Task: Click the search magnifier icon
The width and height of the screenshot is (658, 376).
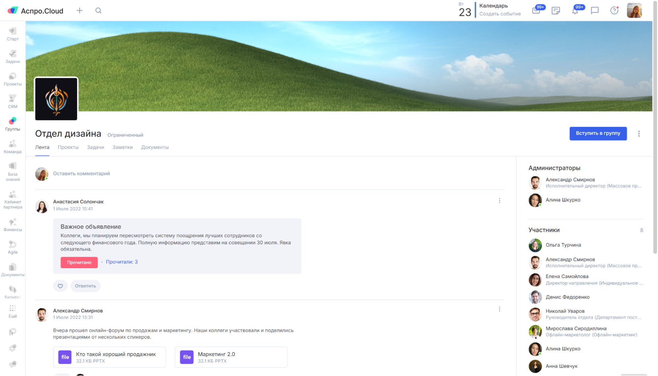Action: click(98, 11)
